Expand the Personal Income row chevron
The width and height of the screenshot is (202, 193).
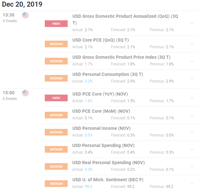(192, 132)
